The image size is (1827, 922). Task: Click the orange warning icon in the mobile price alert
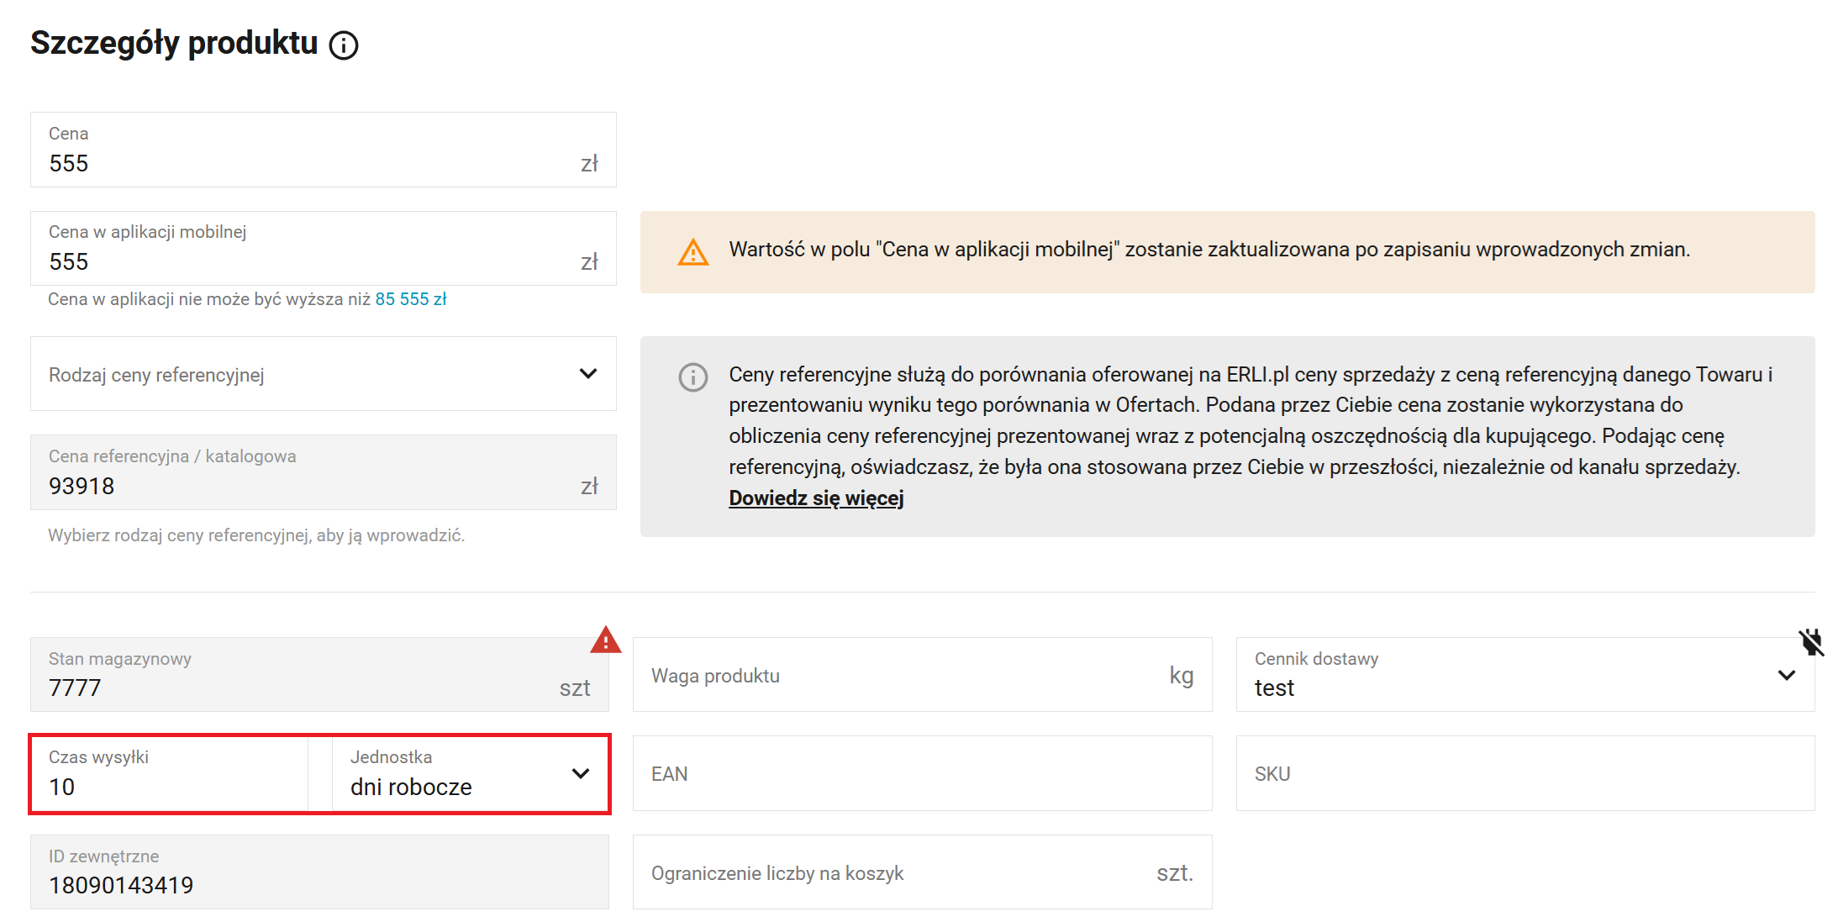692,252
